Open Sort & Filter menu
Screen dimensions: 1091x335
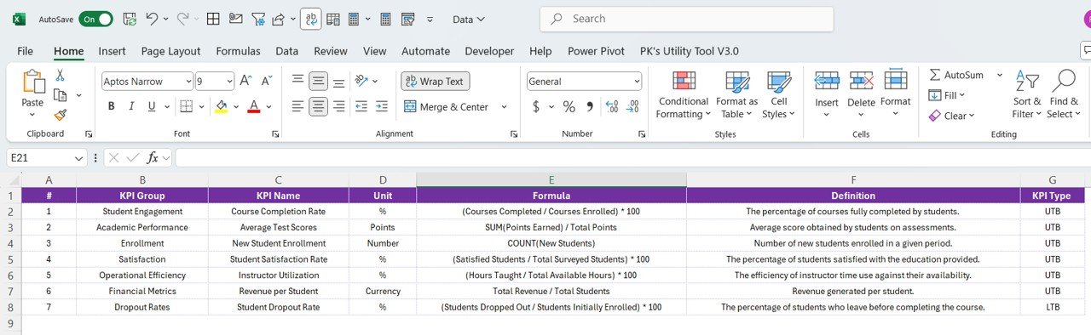(1026, 94)
